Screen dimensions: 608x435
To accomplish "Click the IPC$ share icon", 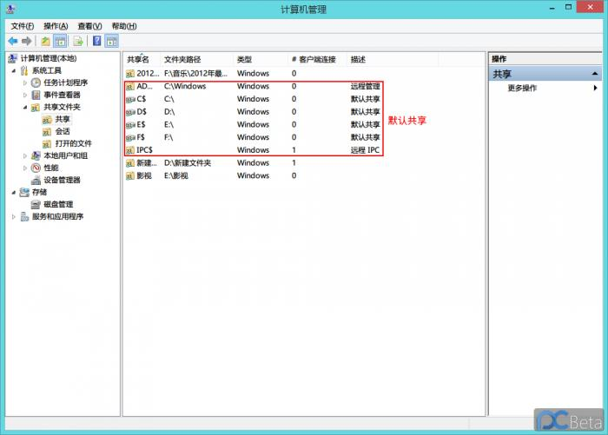I will click(x=130, y=150).
